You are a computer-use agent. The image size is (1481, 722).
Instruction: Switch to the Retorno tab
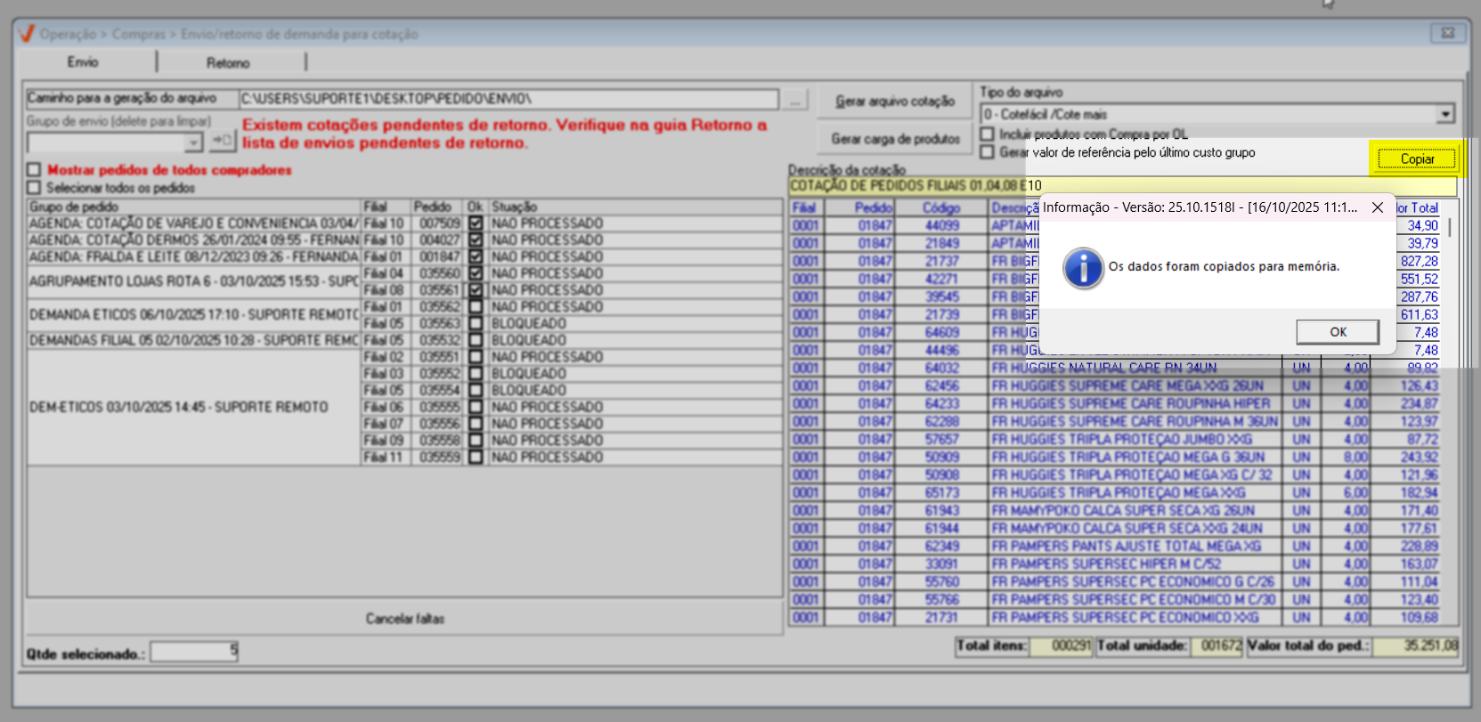(x=228, y=62)
